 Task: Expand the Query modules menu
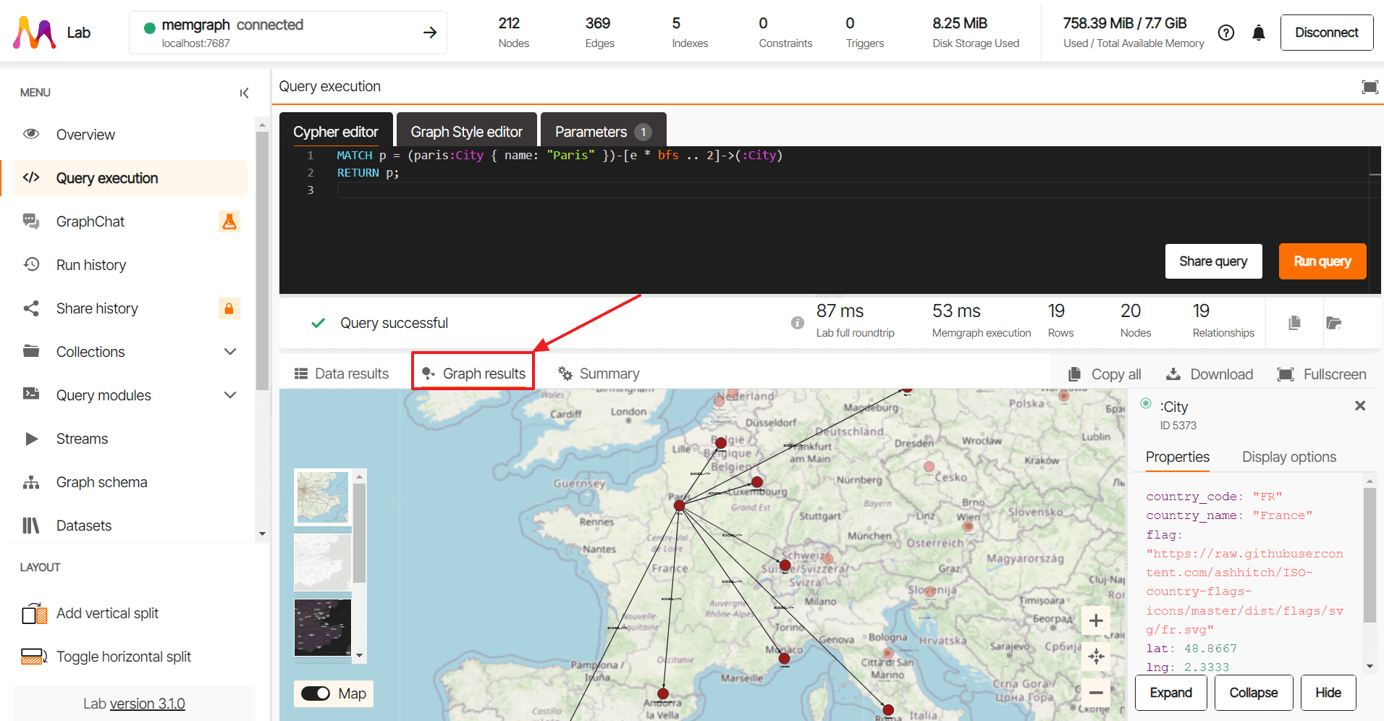(230, 395)
